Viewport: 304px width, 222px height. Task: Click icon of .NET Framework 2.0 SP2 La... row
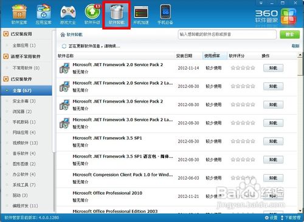point(64,87)
